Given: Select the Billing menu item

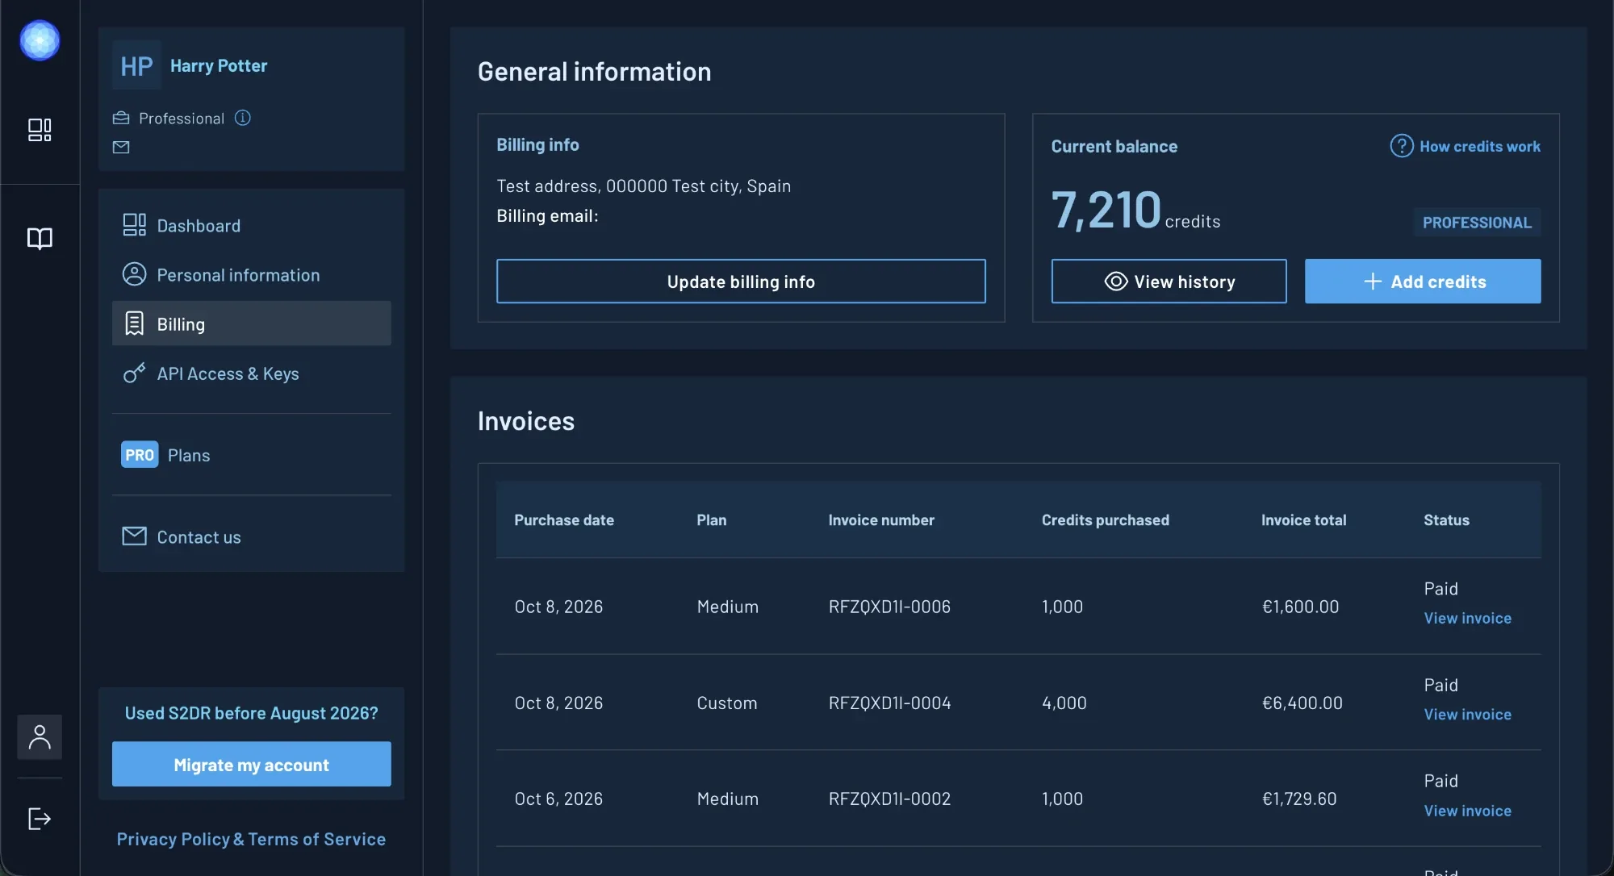Looking at the screenshot, I should (251, 323).
